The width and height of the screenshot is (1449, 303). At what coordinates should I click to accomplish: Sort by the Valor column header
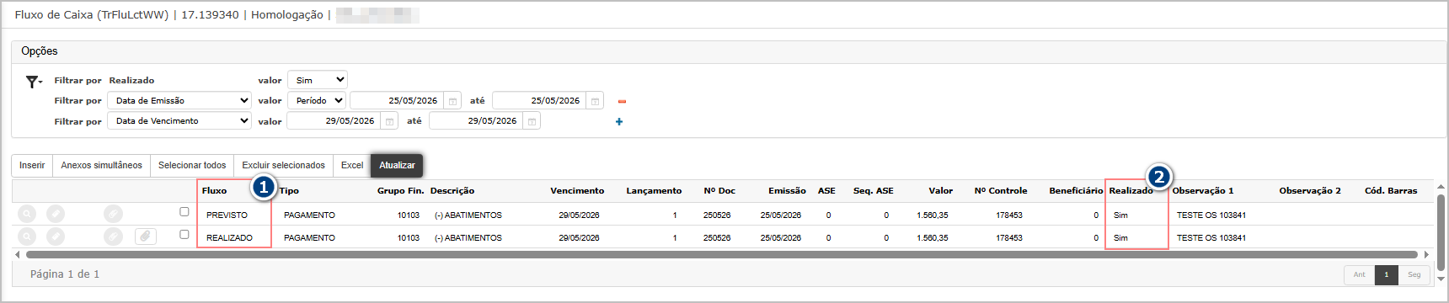941,191
